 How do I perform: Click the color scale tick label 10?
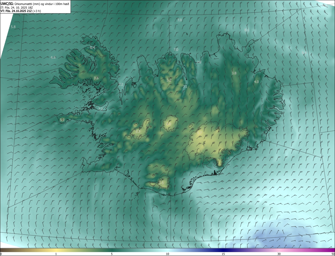coord(167,254)
